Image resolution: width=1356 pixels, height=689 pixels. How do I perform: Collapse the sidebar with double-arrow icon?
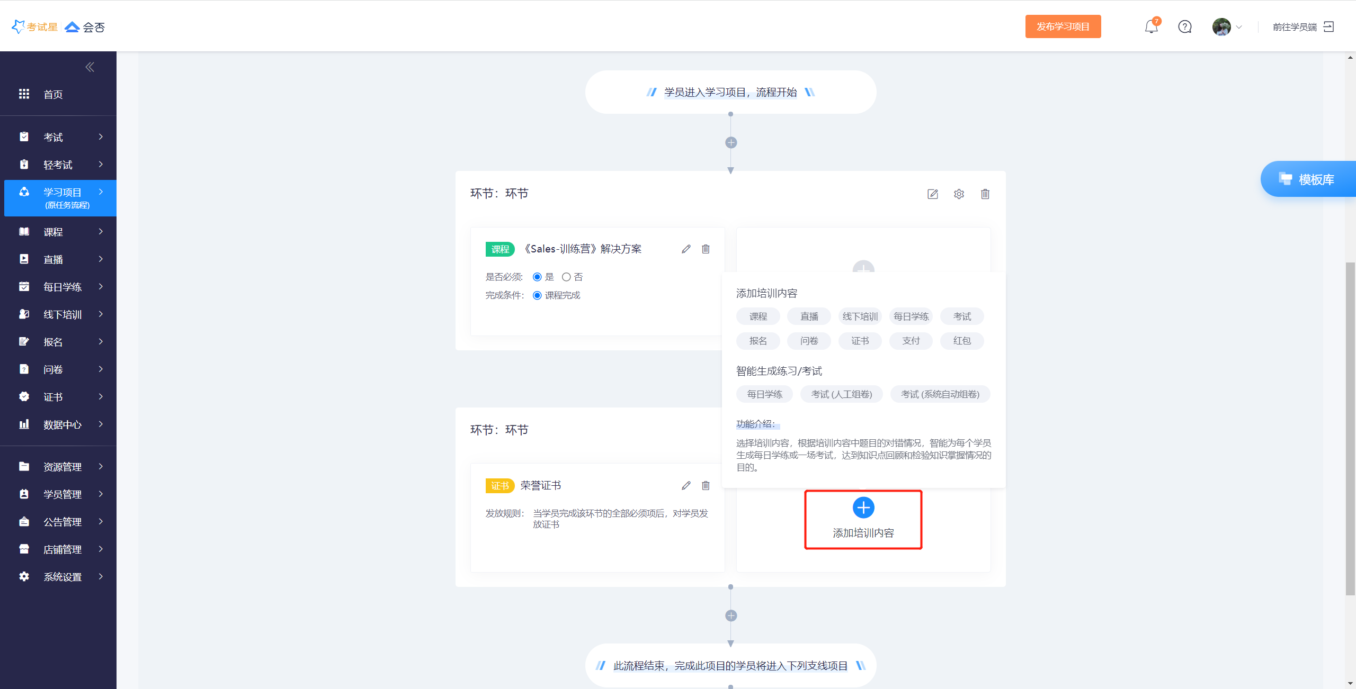(90, 67)
